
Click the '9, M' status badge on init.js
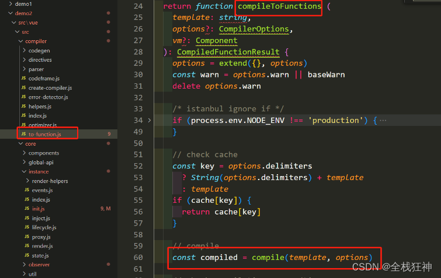[x=106, y=209]
